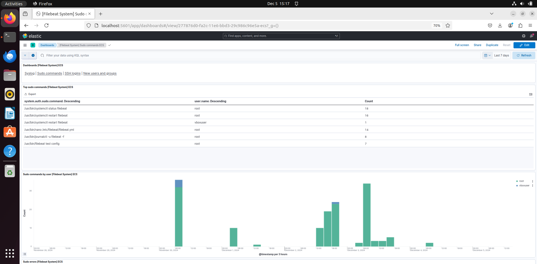The height and width of the screenshot is (264, 537).
Task: Bookmark this page with the star
Action: click(x=448, y=25)
